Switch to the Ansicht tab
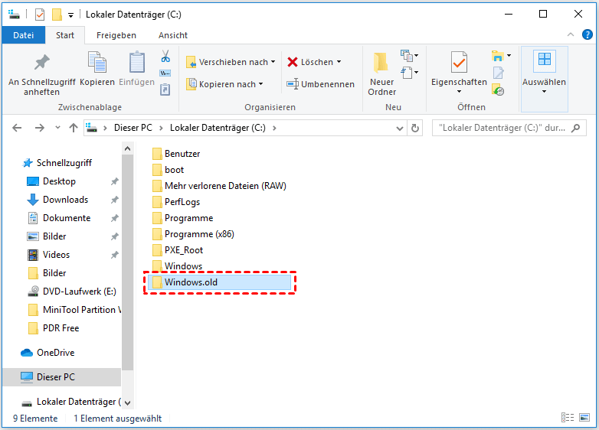The width and height of the screenshot is (599, 430). [173, 35]
